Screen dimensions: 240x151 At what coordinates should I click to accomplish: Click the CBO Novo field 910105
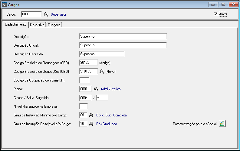pyautogui.click(x=88, y=71)
